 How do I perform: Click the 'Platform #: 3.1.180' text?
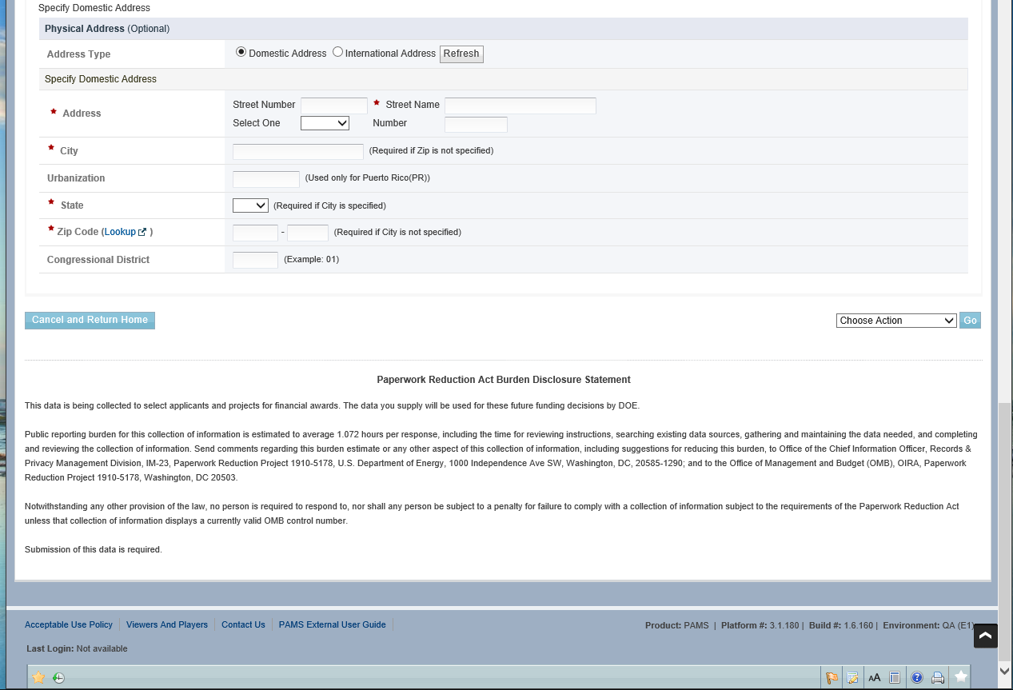760,625
